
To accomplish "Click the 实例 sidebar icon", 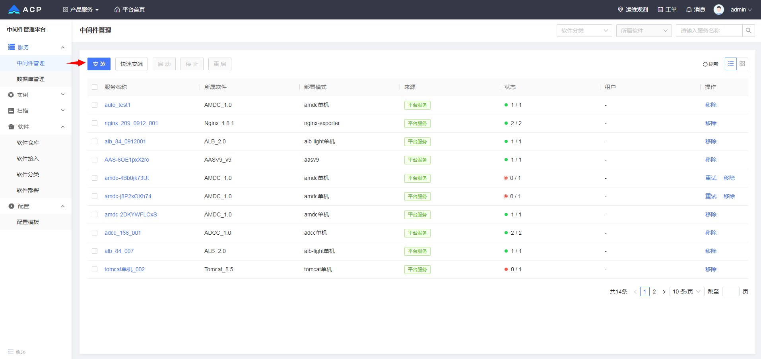I will pos(11,95).
